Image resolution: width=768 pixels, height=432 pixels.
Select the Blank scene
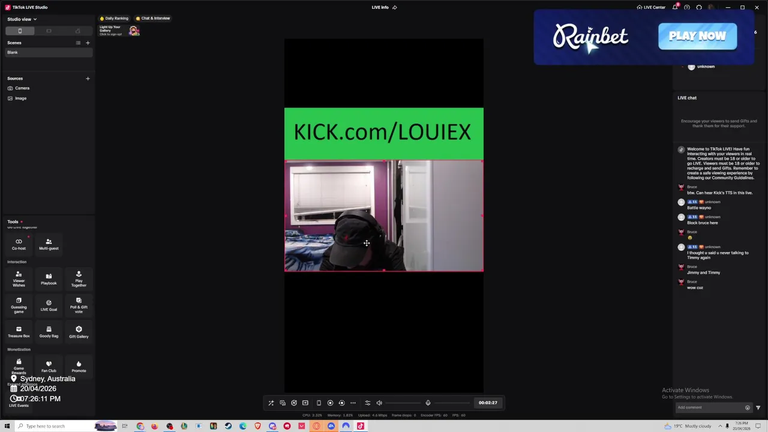pos(48,52)
